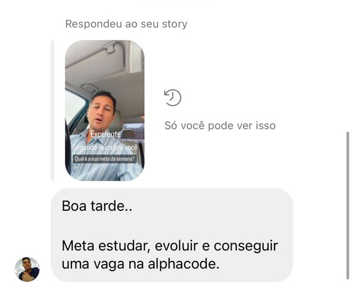Click 'Segunda-feira pra você' story text
Screen dimensions: 352x302
(x=105, y=147)
